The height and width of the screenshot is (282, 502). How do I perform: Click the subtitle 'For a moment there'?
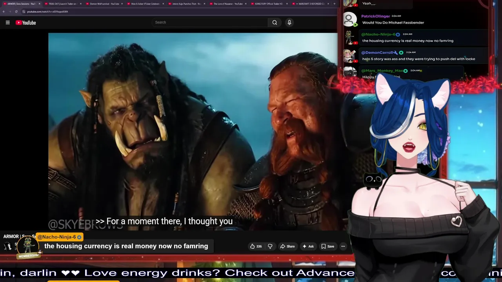point(164,221)
